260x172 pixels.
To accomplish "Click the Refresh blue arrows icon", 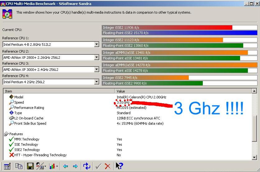I will coord(86,166).
